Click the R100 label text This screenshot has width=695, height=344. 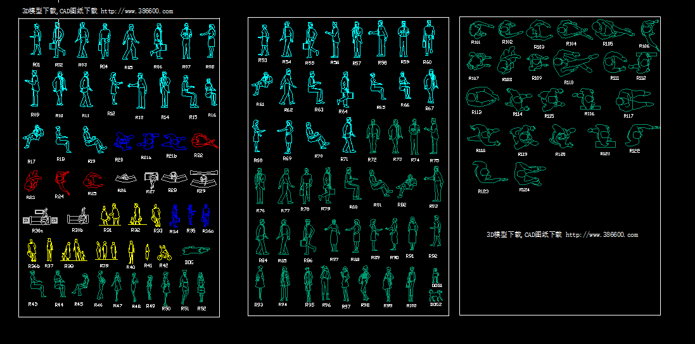tap(411, 305)
